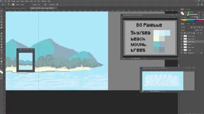Click foreground/background colors in the toolbar

2,72
